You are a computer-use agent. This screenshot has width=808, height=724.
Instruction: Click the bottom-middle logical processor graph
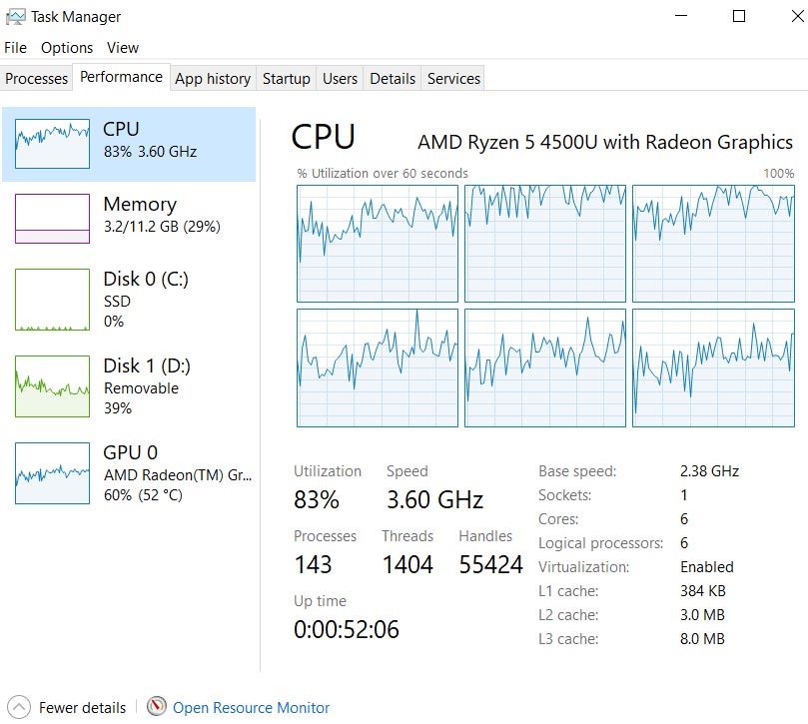coord(545,367)
